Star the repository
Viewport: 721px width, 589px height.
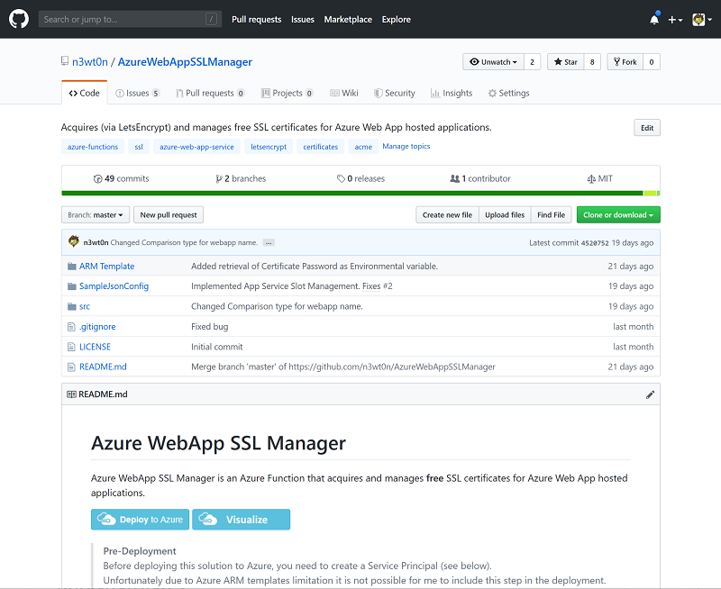(x=566, y=61)
